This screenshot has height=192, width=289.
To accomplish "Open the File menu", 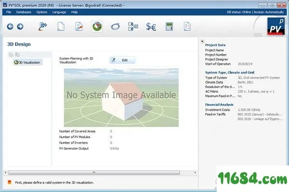I will [9, 12].
